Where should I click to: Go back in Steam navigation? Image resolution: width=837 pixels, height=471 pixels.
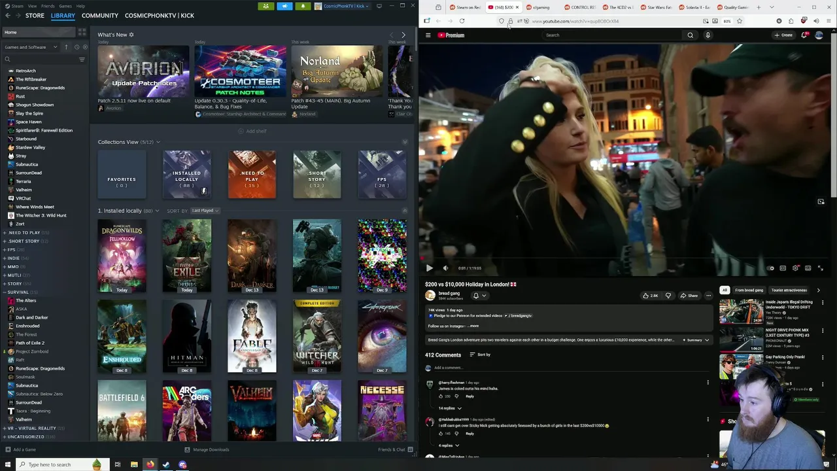click(x=8, y=15)
